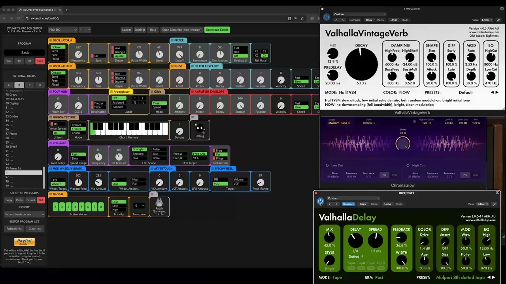The image size is (506, 284).
Task: Select arpeggiator up arrow mode
Action: pyautogui.click(x=135, y=98)
